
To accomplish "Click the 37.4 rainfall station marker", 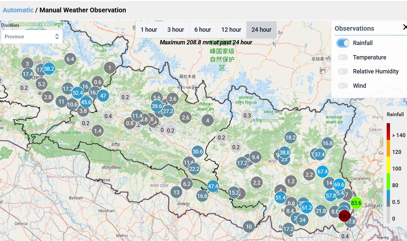I will coord(319,154).
